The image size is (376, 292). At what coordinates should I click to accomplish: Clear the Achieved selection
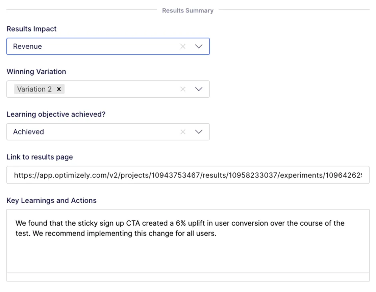[x=183, y=132]
